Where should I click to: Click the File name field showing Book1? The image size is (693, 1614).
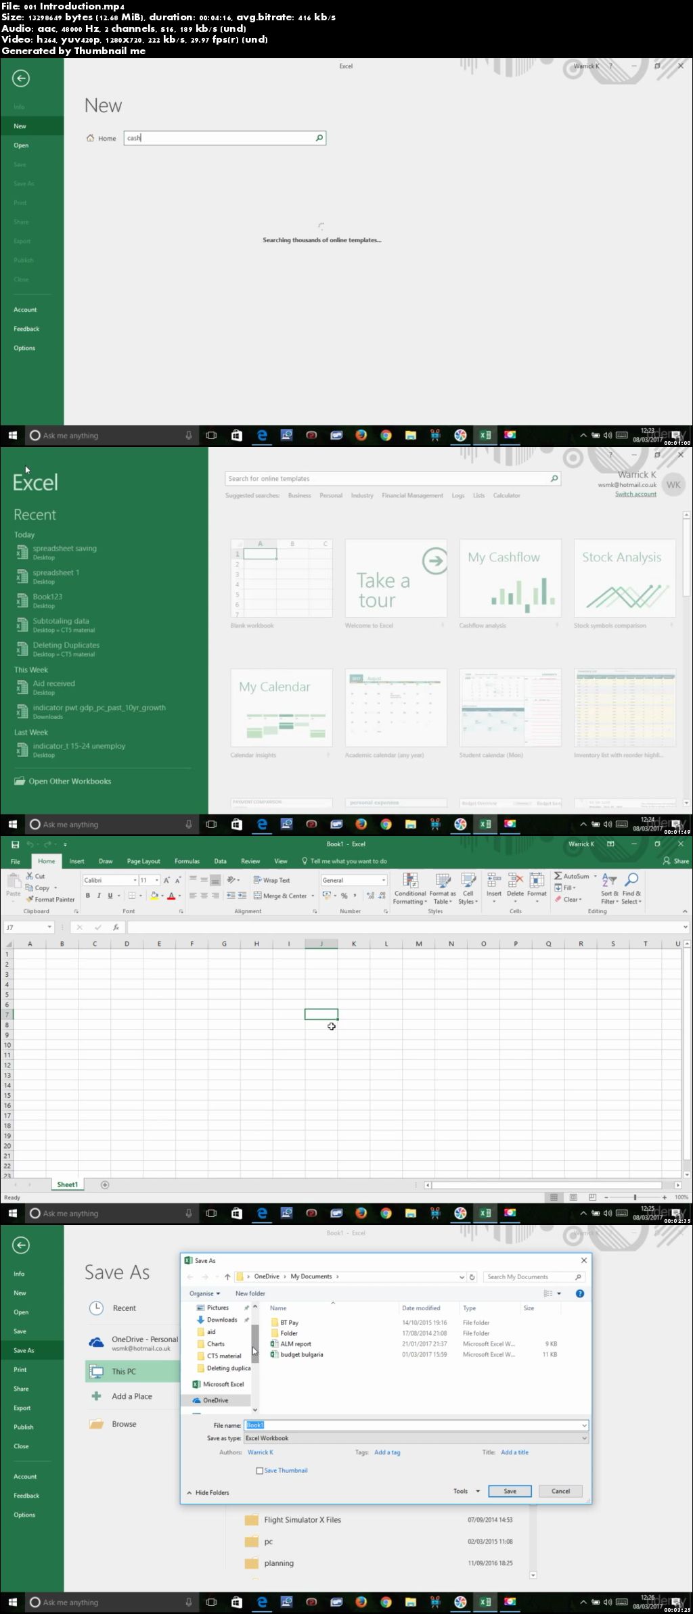416,1425
